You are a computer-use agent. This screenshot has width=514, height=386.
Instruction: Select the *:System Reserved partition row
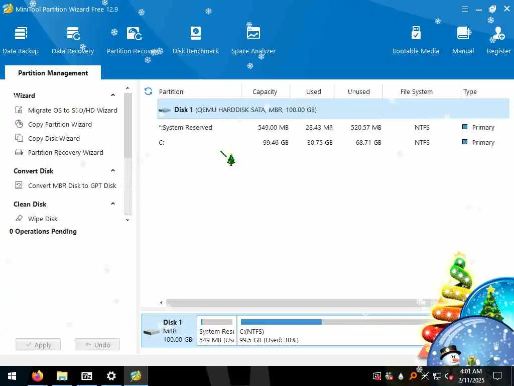[x=333, y=127]
